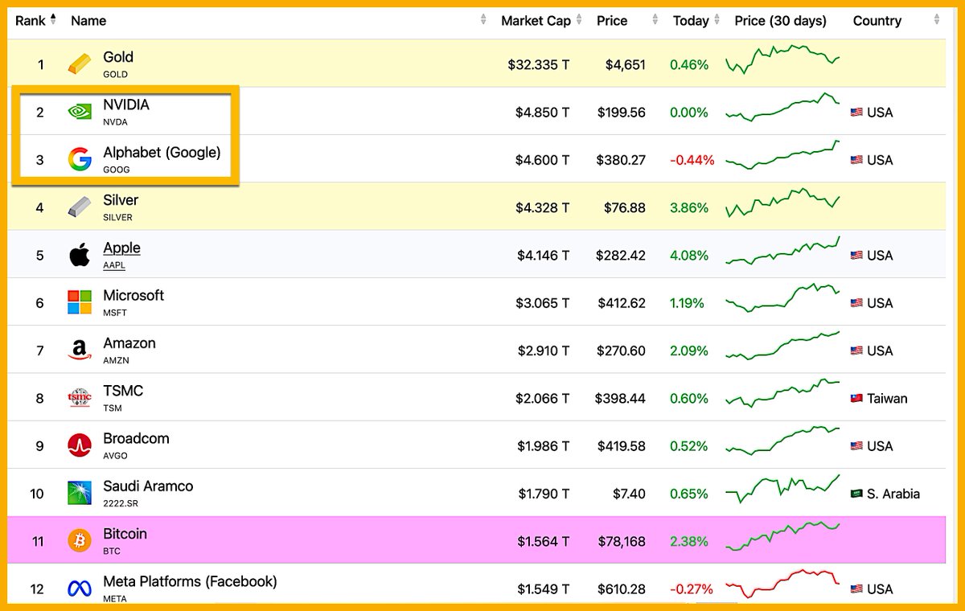
Task: Sort by Country column header
Action: click(877, 21)
